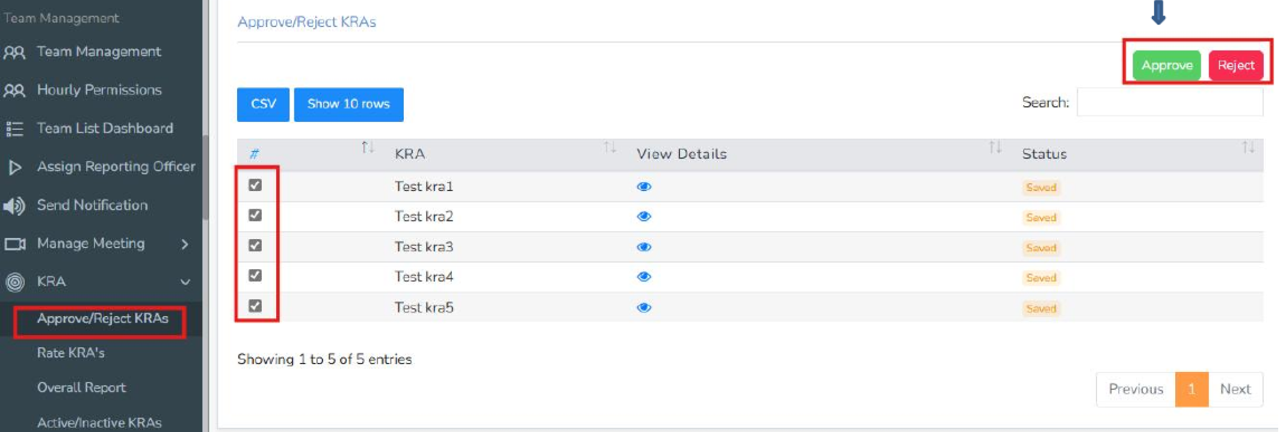1280x432 pixels.
Task: Click Saved status badge of Test kra5
Action: (x=1041, y=309)
